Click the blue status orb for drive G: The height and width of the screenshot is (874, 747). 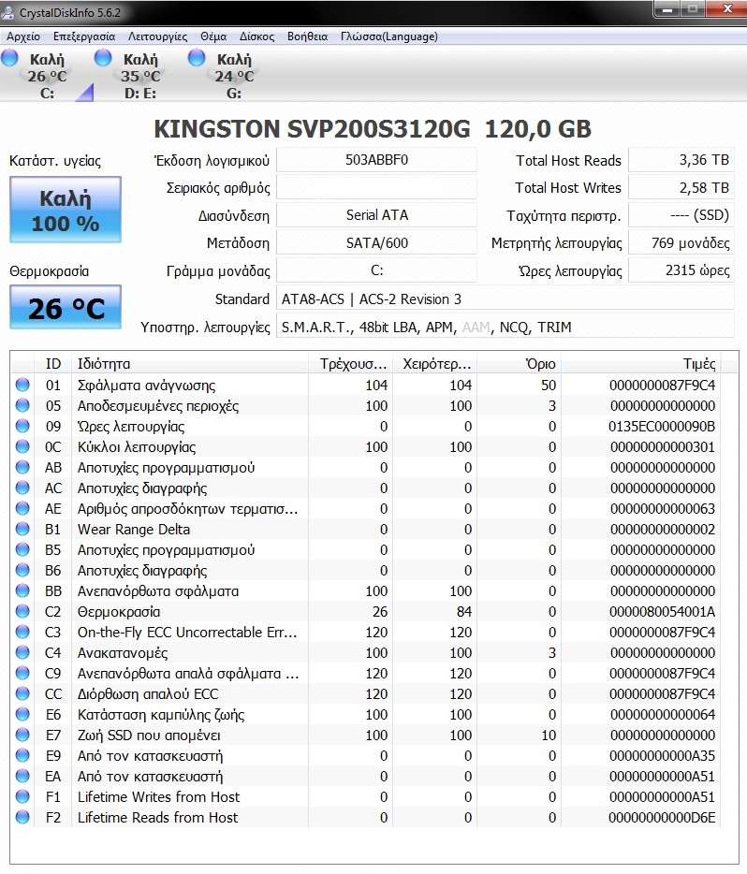click(x=197, y=58)
